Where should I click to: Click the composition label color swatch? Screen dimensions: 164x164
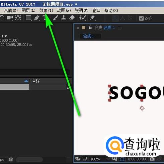tap(84, 27)
